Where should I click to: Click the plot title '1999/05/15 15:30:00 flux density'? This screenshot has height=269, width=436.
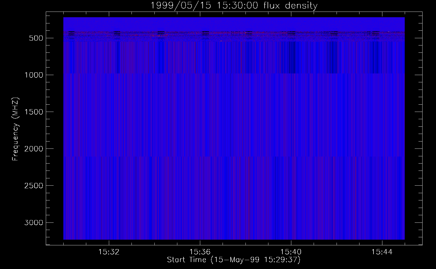tap(234, 6)
